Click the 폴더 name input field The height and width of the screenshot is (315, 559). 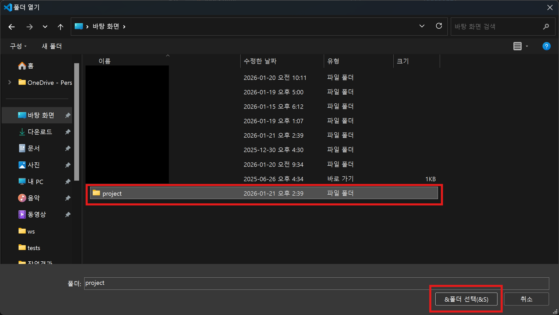tap(316, 283)
